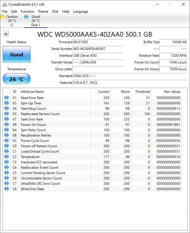Viewport: 190px width, 233px height.
Task: Click the blue Good status icon for Disk 1
Action: click(x=26, y=17)
